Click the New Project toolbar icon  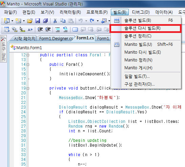pos(7,21)
